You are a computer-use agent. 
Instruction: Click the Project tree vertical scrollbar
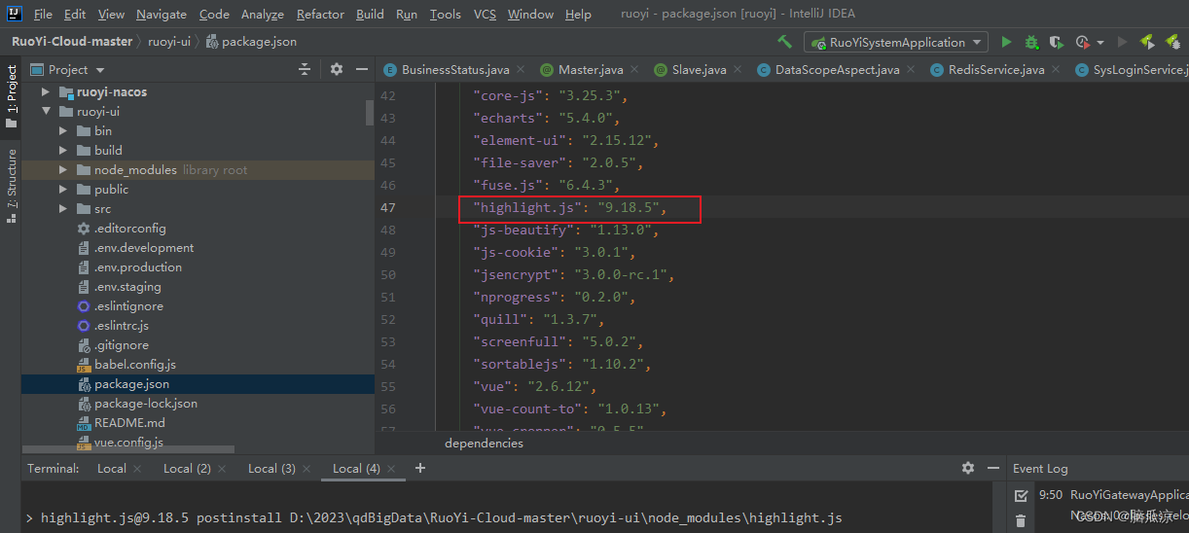[370, 112]
